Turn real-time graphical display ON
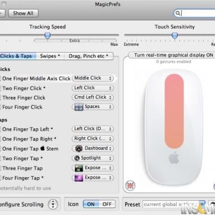This screenshot has width=215, height=215. click(173, 55)
